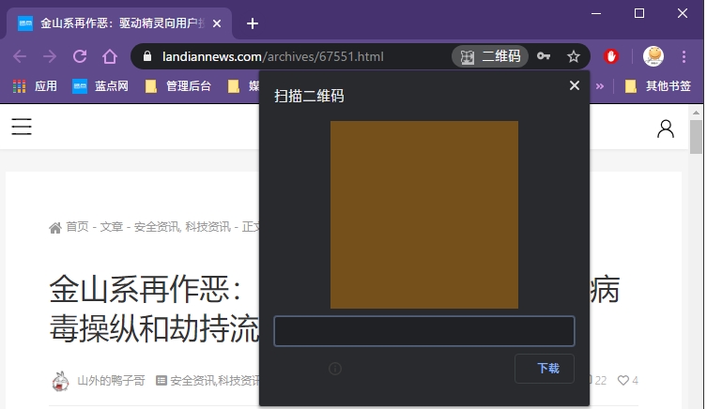The image size is (707, 409).
Task: Open the saved passwords key icon
Action: pyautogui.click(x=544, y=56)
